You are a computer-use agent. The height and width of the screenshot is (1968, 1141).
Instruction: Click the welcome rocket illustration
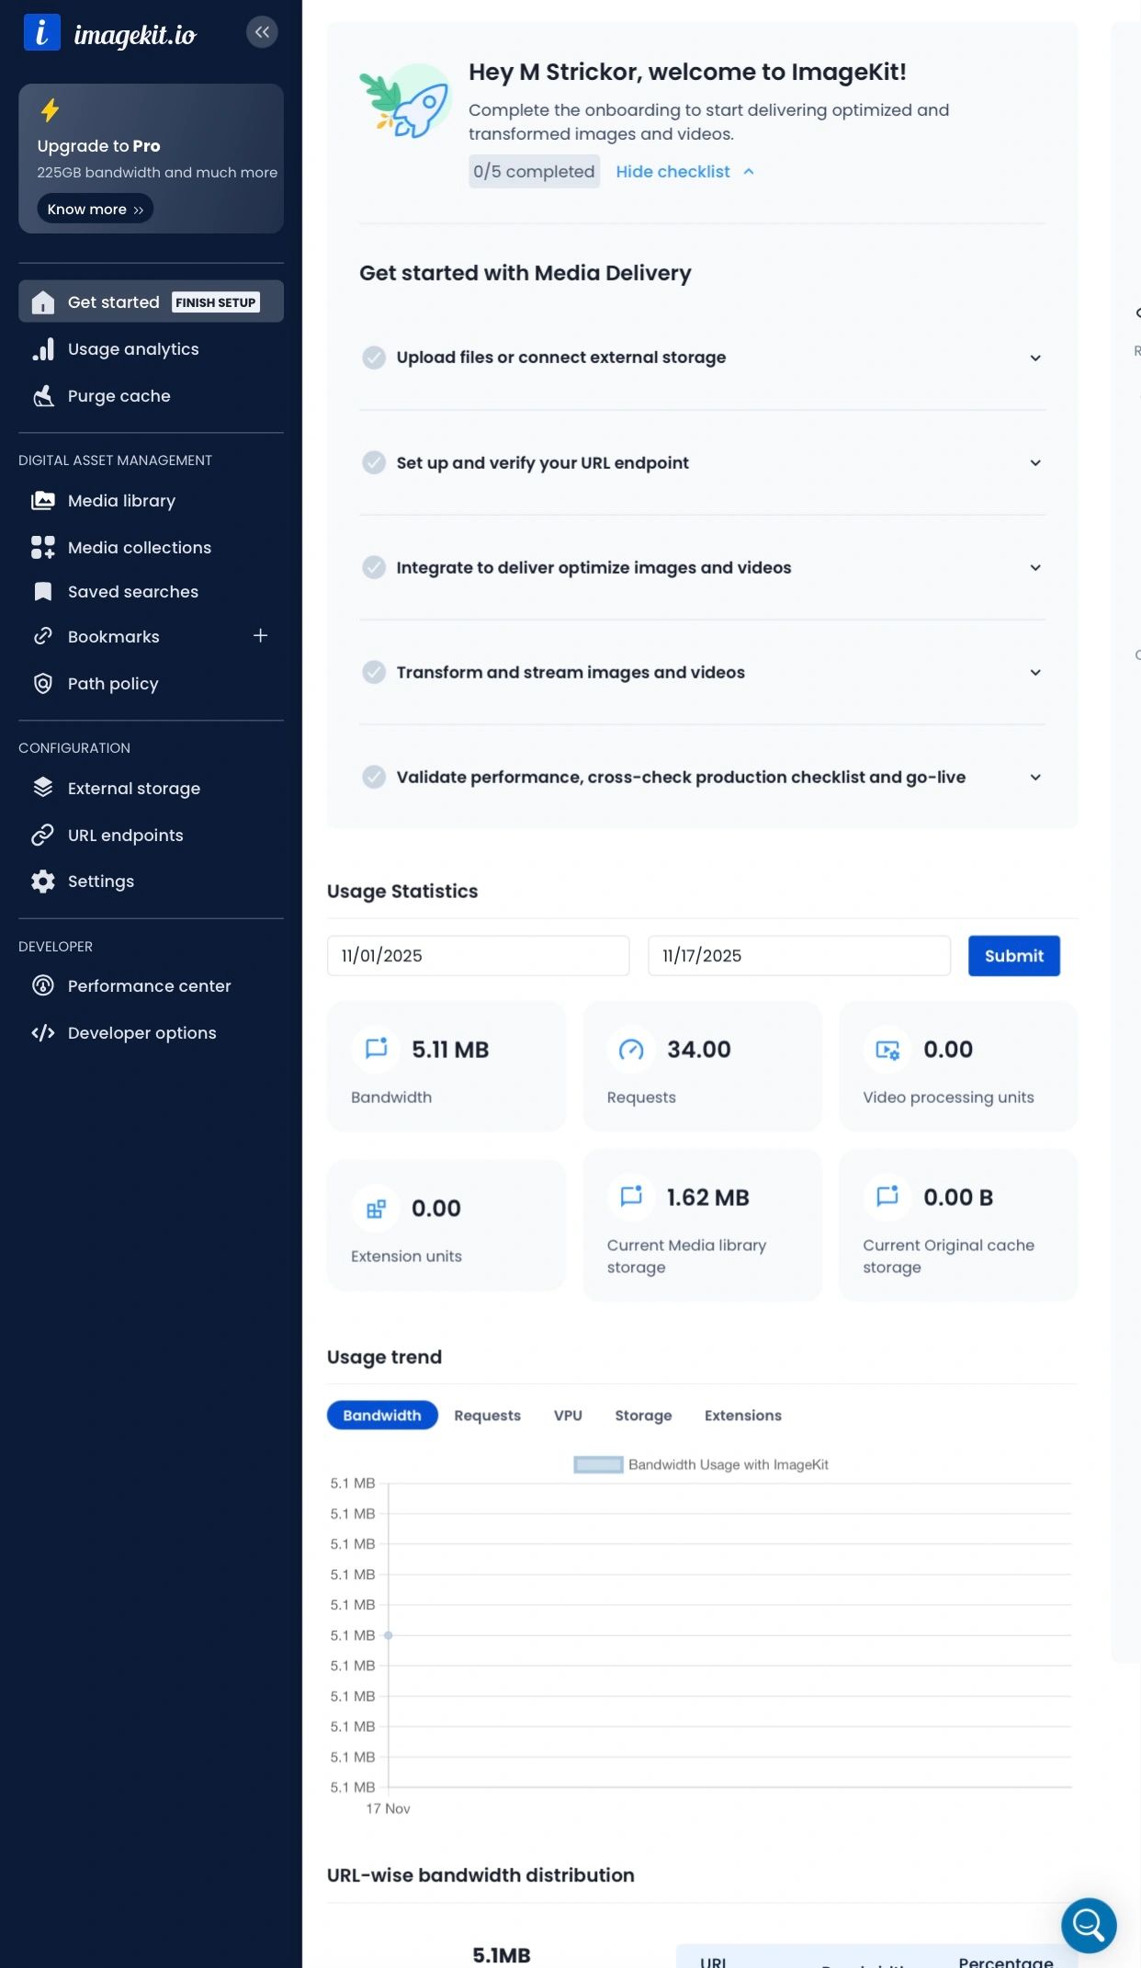point(405,101)
